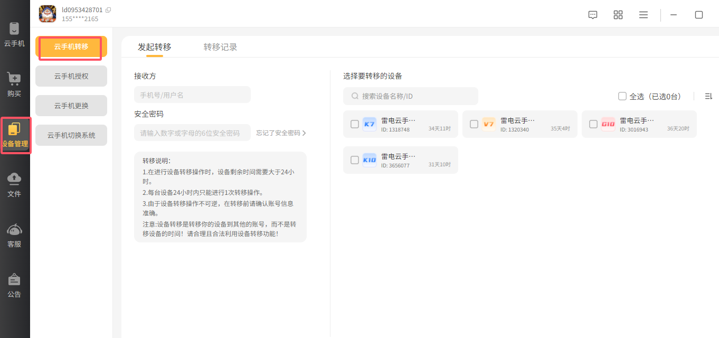719x338 pixels.
Task: Open the 购买 shopping cart section
Action: point(14,84)
